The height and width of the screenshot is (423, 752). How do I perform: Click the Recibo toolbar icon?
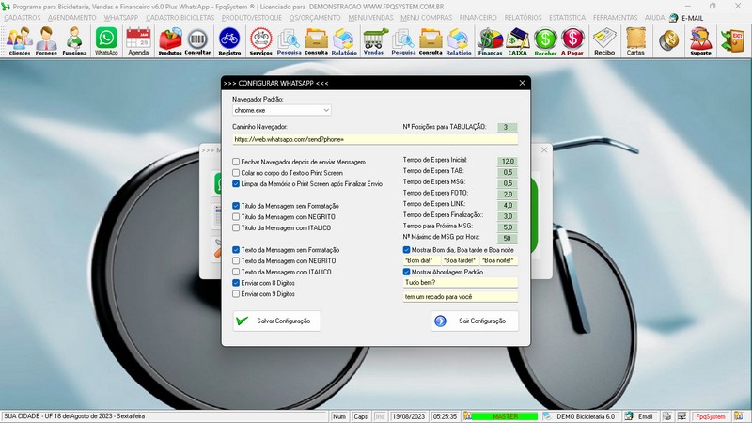point(604,40)
